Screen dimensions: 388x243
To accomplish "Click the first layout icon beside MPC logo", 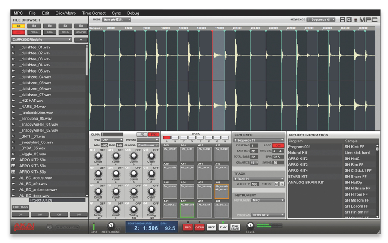I will 342,19.
